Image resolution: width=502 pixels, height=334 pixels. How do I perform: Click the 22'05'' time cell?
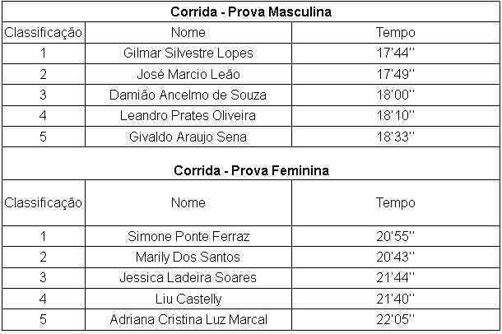396,319
